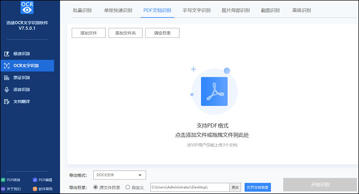
Task: Click the PDF编辑 icon at bottom
Action: point(35,180)
